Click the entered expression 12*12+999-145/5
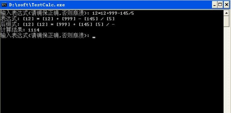 point(113,13)
